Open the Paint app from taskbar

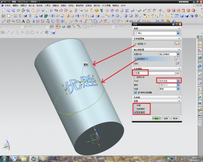[x=43, y=159]
